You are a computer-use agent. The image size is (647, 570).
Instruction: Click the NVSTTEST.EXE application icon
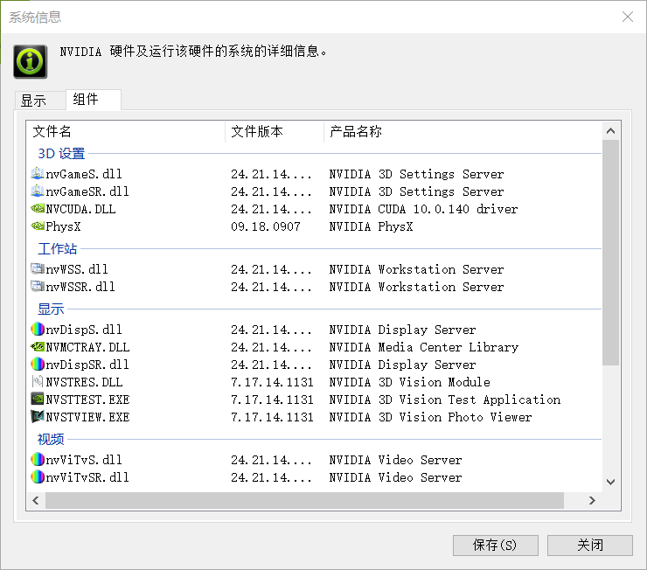pyautogui.click(x=37, y=399)
